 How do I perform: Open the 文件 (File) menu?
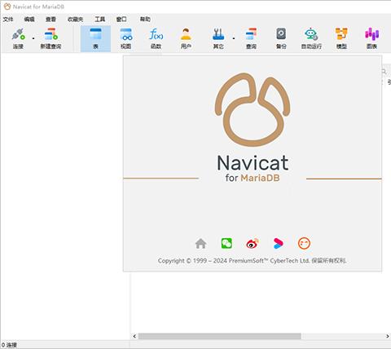pos(8,19)
